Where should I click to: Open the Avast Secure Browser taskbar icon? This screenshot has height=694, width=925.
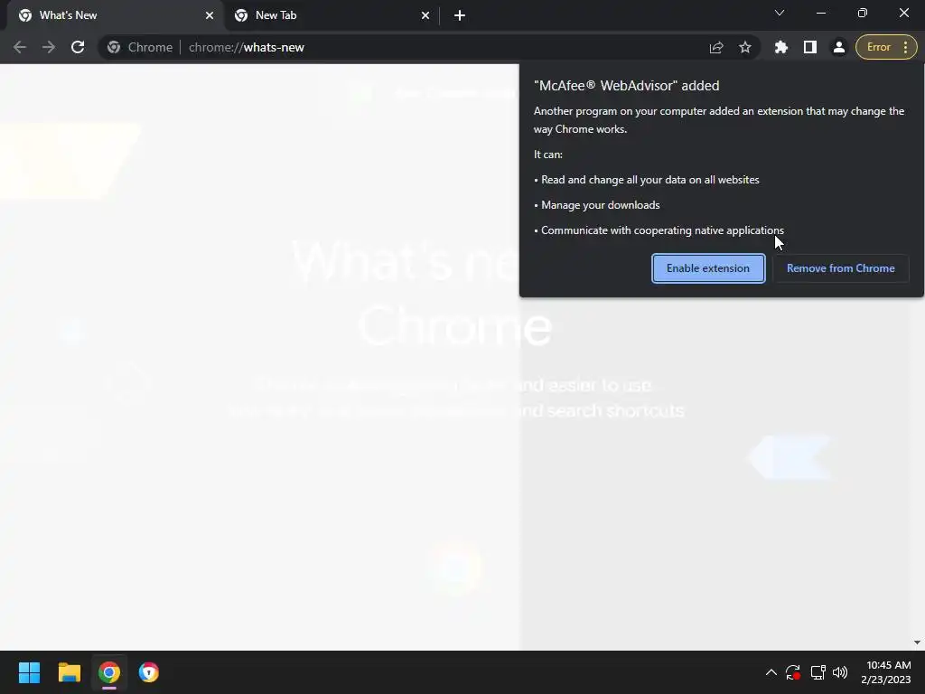point(149,672)
